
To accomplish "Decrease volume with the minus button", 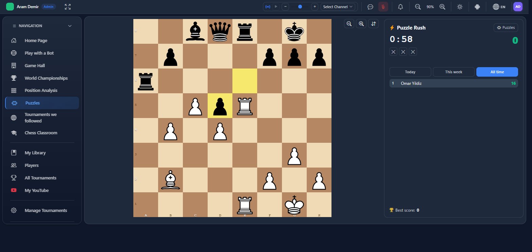I will coord(285,7).
